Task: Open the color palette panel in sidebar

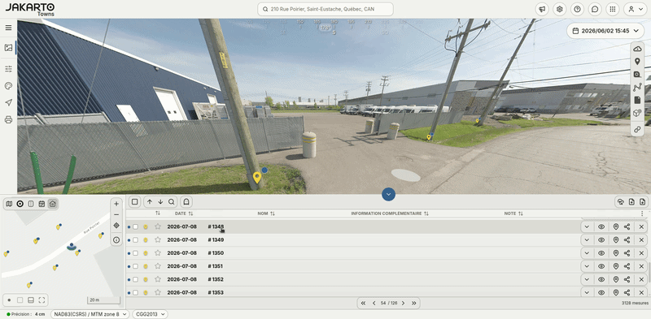Action: coord(8,86)
